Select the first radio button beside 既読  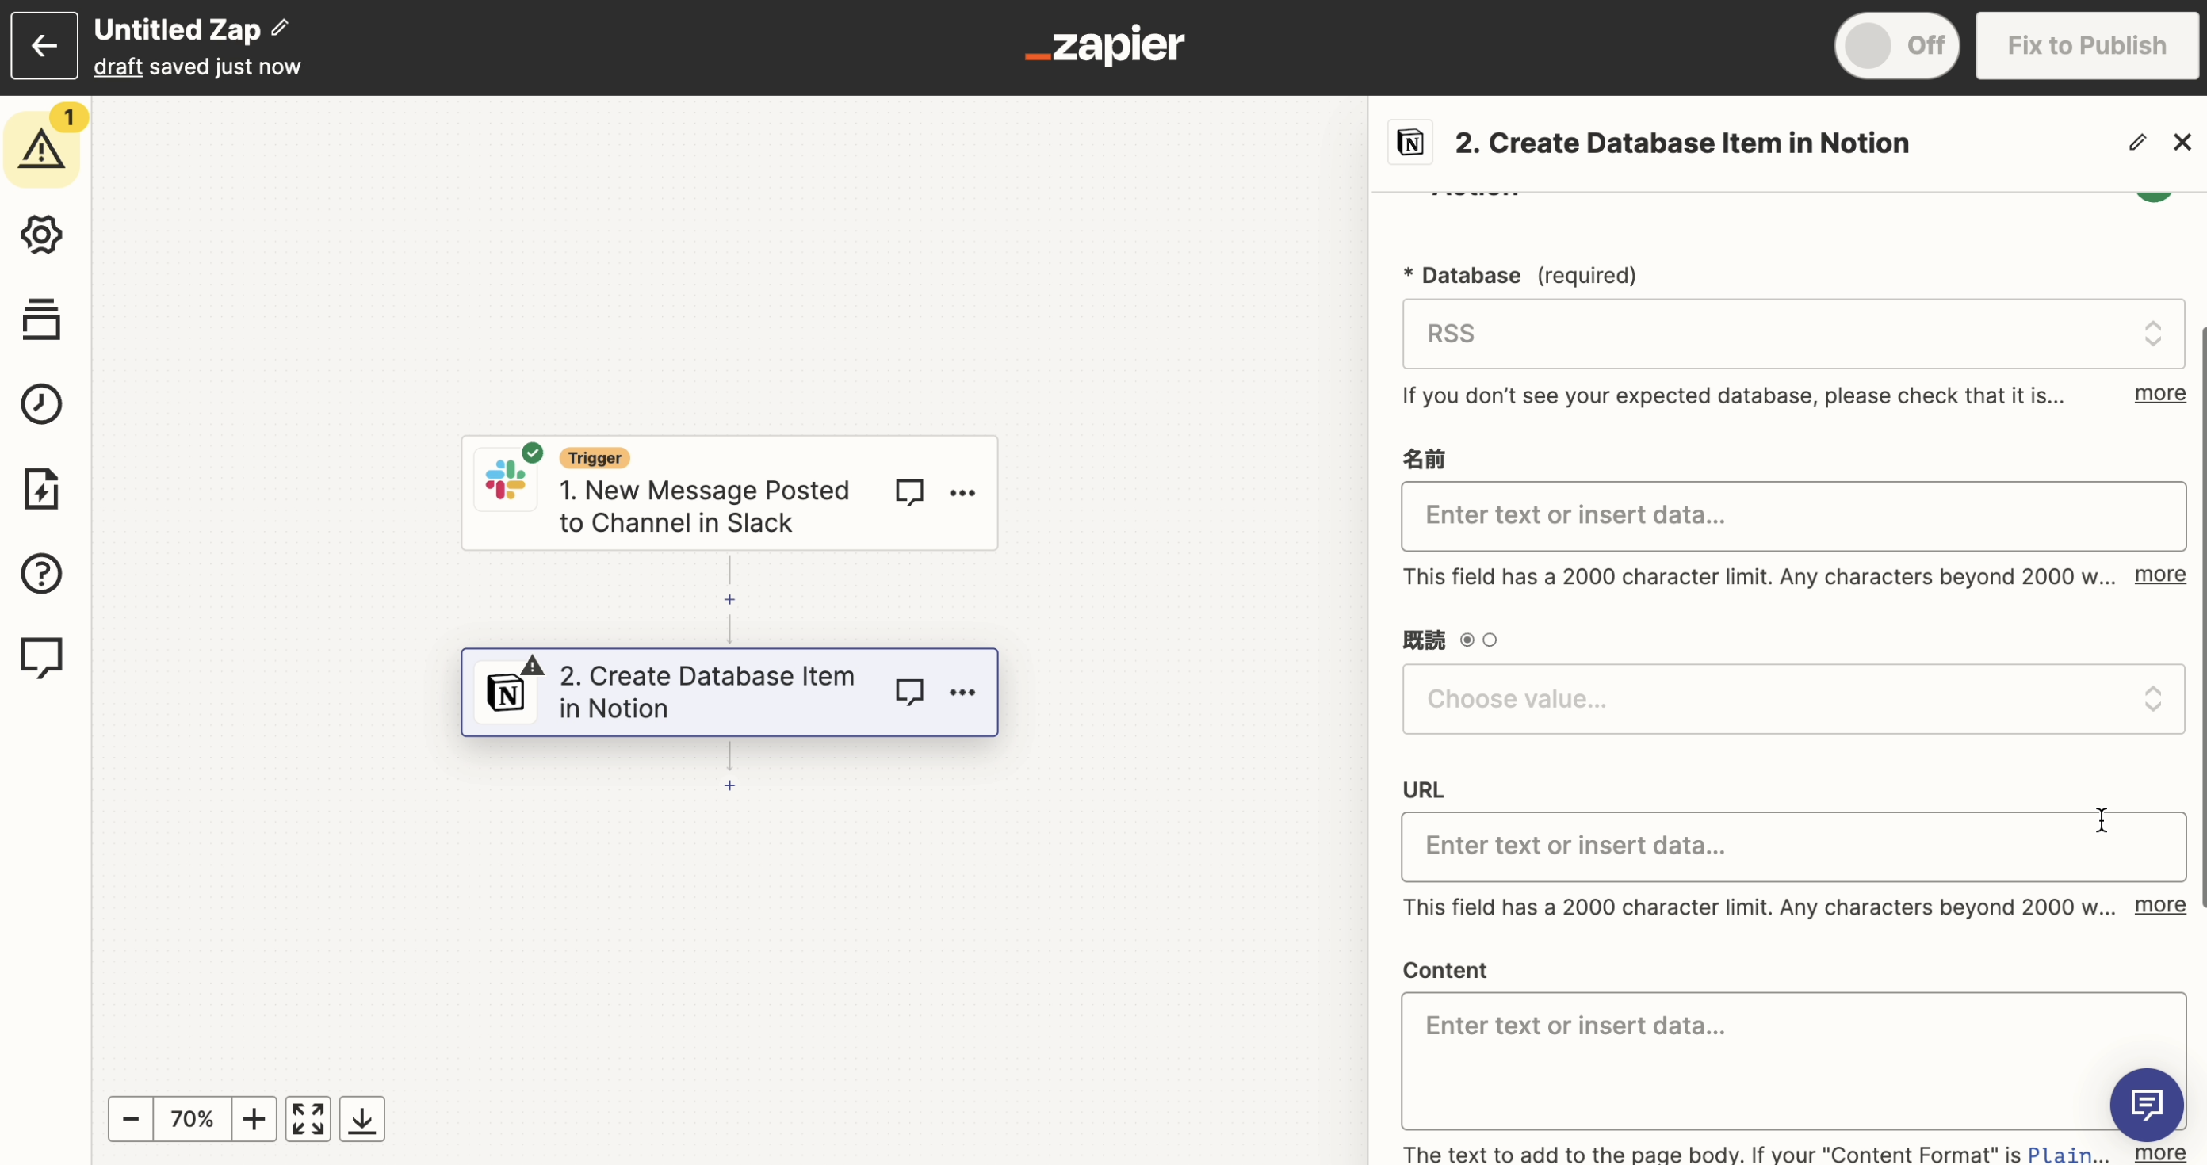(x=1467, y=640)
